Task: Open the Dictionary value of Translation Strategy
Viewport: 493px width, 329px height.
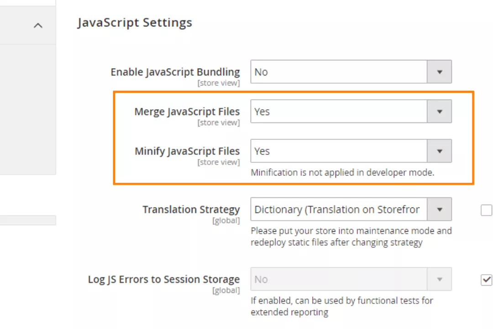Action: pyautogui.click(x=339, y=209)
